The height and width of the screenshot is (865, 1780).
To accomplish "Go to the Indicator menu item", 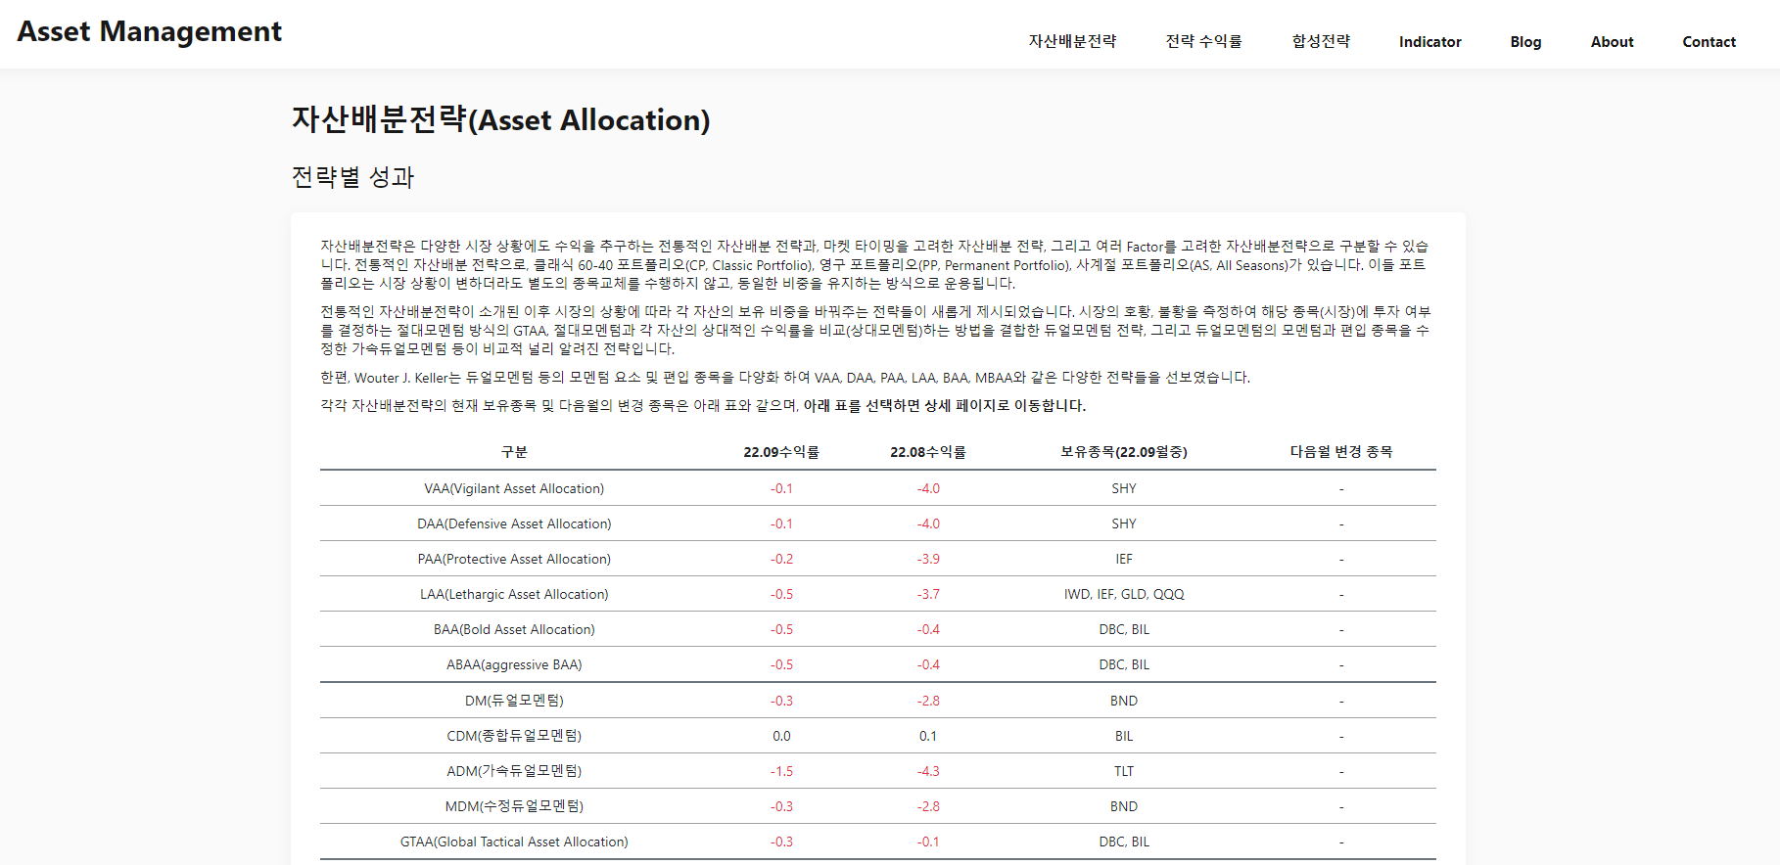I will [x=1429, y=41].
